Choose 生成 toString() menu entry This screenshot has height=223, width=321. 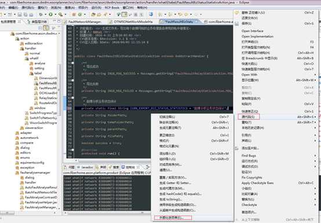click(171, 199)
